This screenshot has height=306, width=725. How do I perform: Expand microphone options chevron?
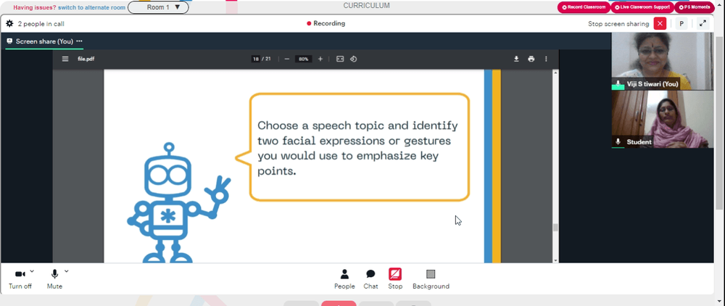click(x=67, y=271)
